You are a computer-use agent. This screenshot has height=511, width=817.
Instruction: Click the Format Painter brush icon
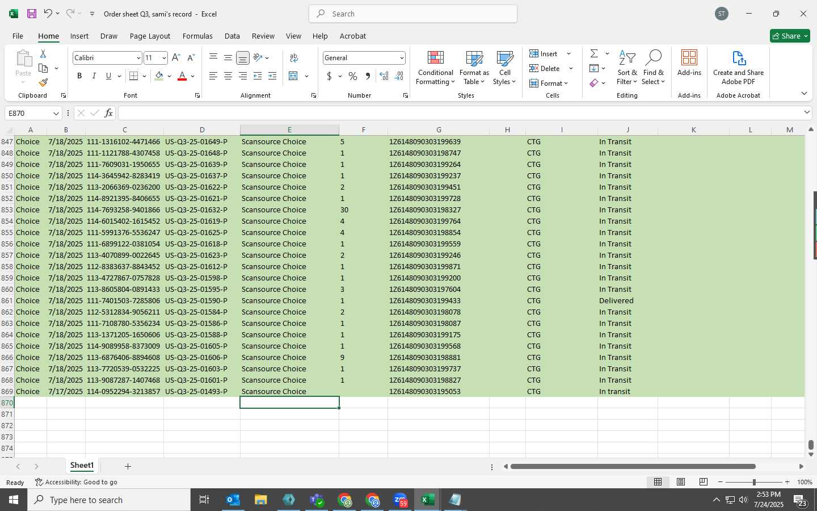click(x=43, y=83)
